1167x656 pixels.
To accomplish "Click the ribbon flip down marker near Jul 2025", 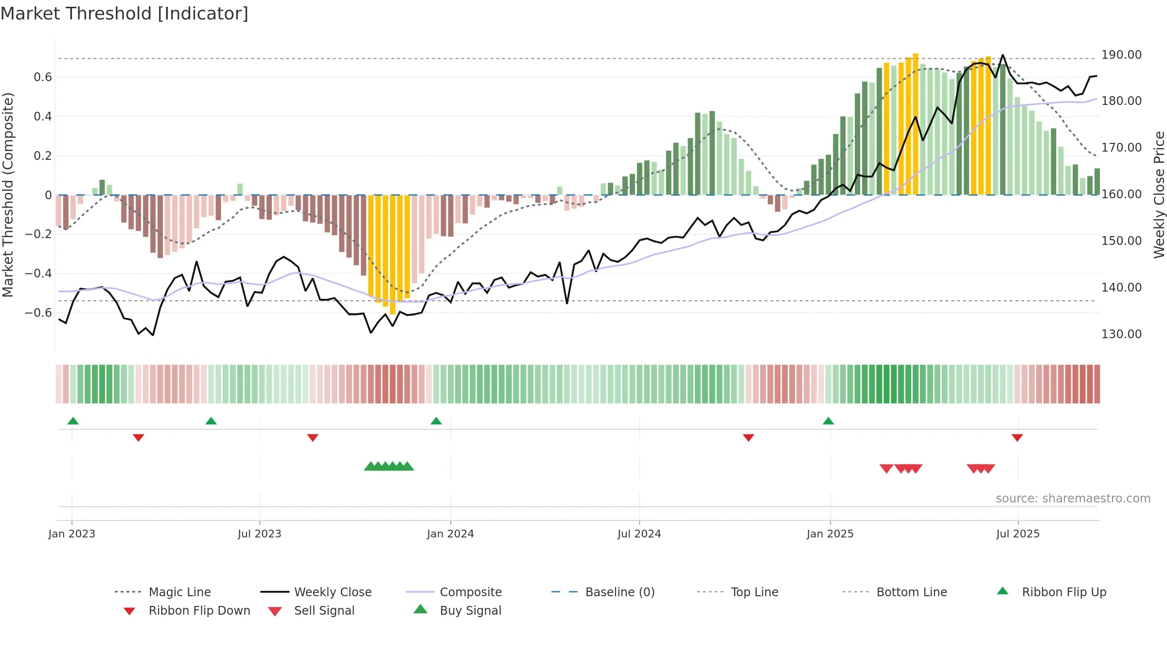I will coord(1017,438).
